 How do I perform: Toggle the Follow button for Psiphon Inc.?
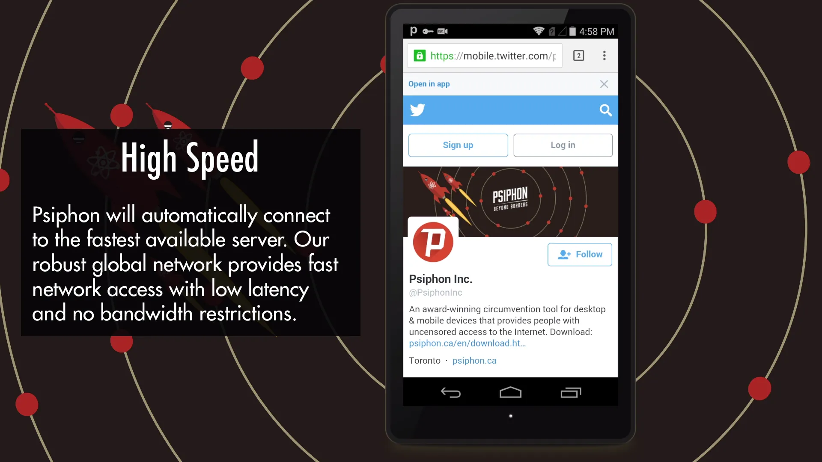pyautogui.click(x=580, y=254)
